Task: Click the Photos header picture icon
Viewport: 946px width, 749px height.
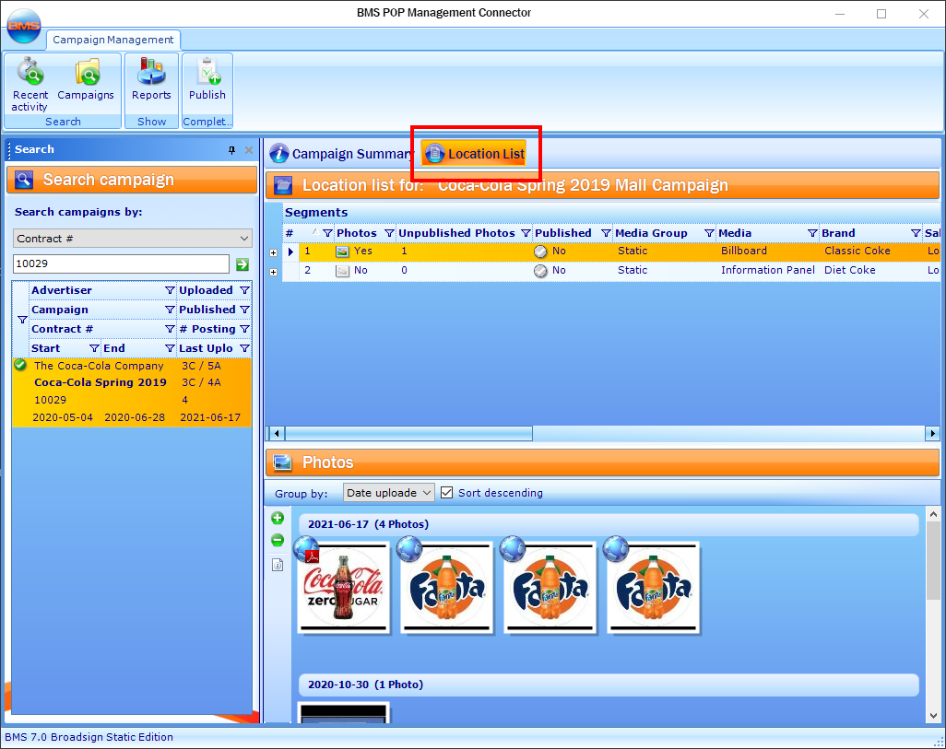Action: (283, 462)
